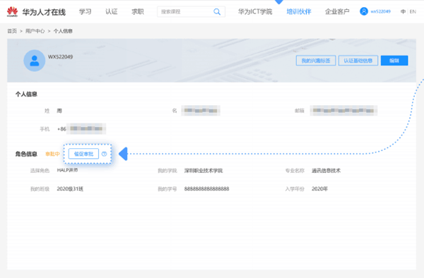Click the 华为人才在线 site title
424x278 pixels.
tap(44, 12)
